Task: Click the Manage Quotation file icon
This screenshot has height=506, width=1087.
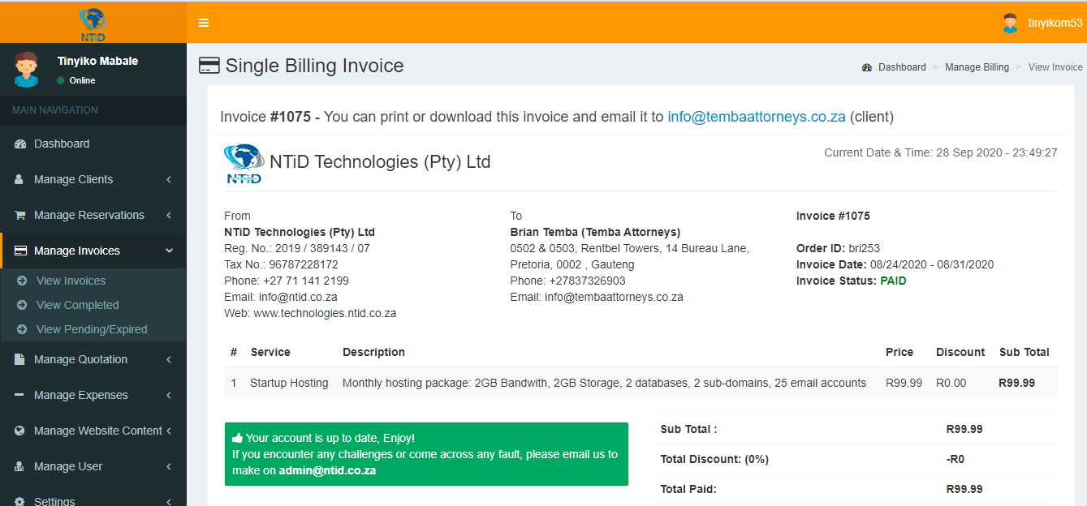Action: coord(20,359)
